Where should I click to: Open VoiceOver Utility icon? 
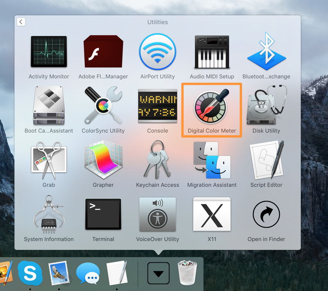pyautogui.click(x=157, y=214)
